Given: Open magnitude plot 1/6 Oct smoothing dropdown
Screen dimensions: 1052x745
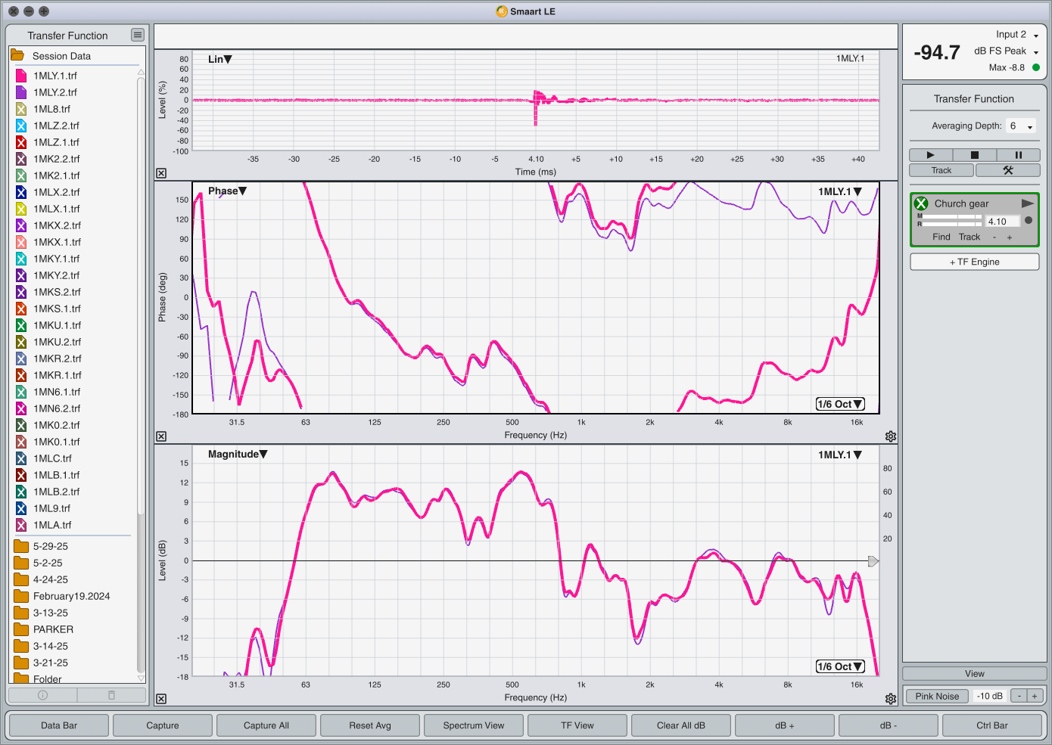Looking at the screenshot, I should pos(840,666).
